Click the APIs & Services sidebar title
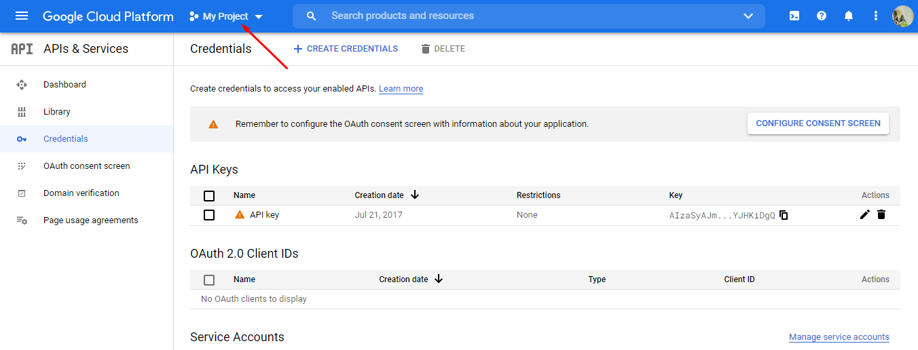918x350 pixels. click(x=86, y=49)
